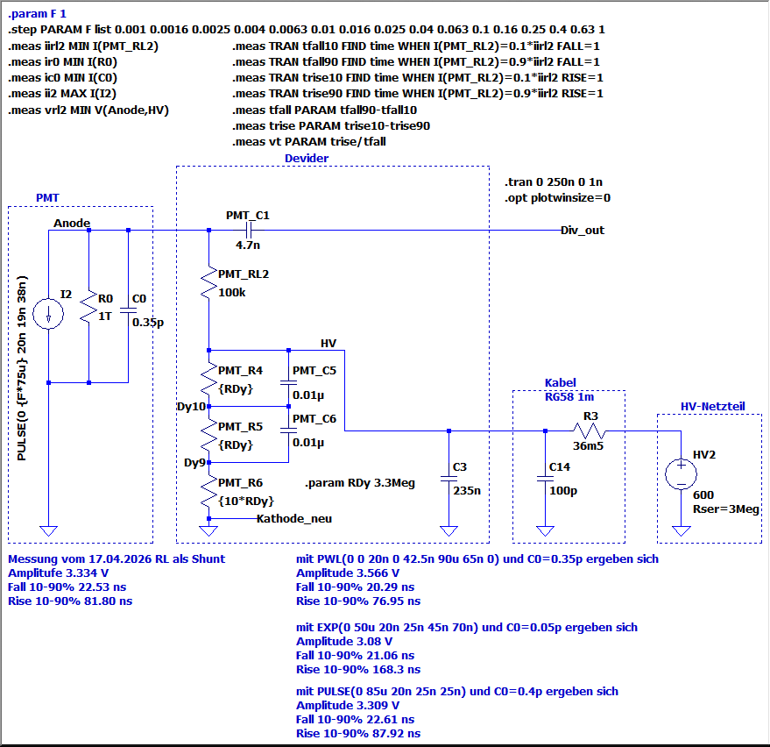
Task: Select the '.meas TRAN trise10' directive
Action: coord(417,78)
